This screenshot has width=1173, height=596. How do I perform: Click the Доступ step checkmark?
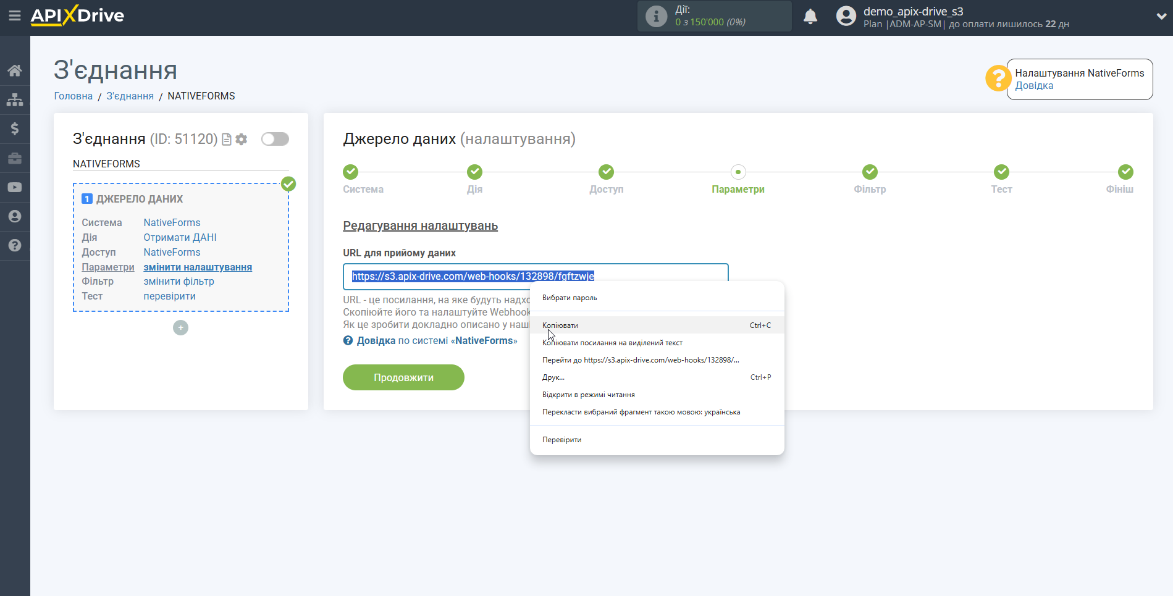pos(606,172)
